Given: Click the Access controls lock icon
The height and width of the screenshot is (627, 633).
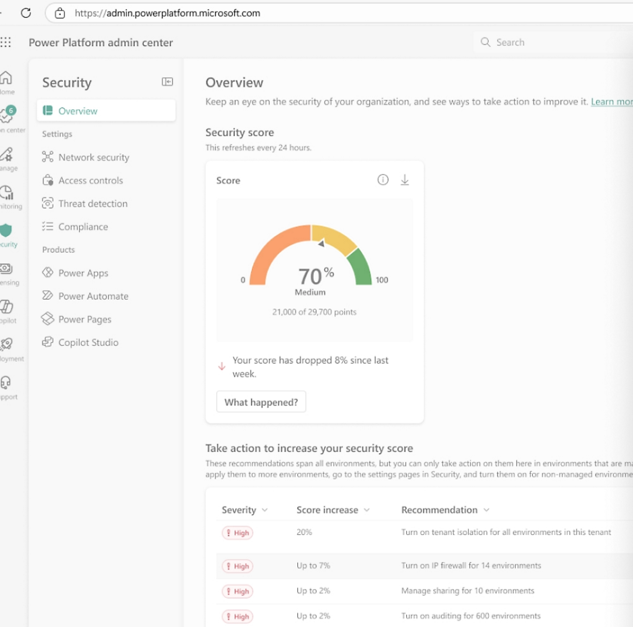Looking at the screenshot, I should tap(48, 180).
